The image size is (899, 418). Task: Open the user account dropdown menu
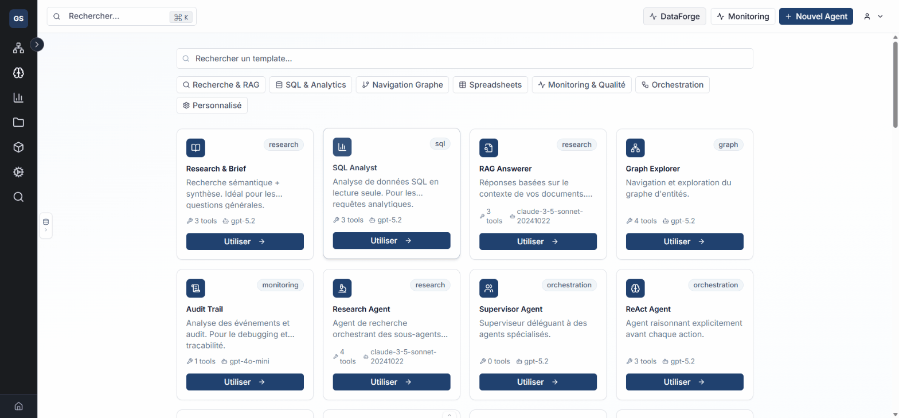(x=873, y=17)
